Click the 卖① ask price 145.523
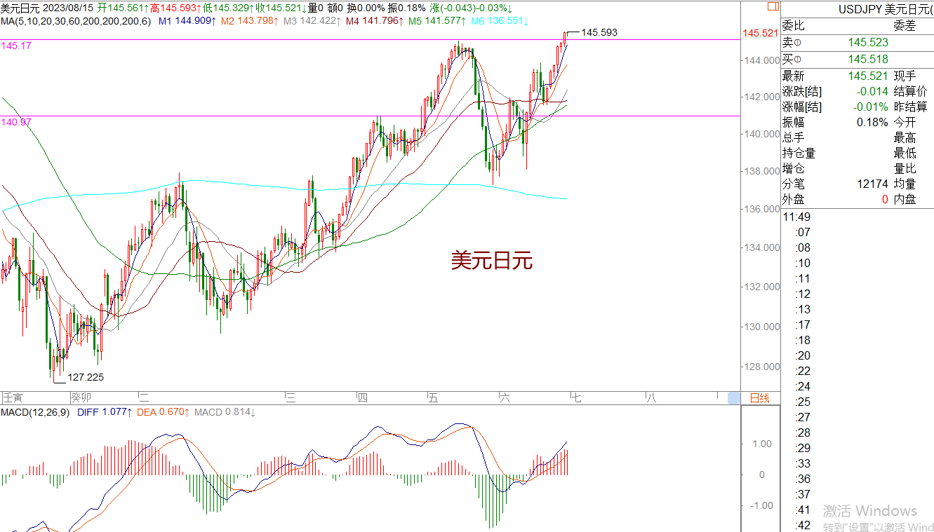The height and width of the screenshot is (532, 934). 868,43
